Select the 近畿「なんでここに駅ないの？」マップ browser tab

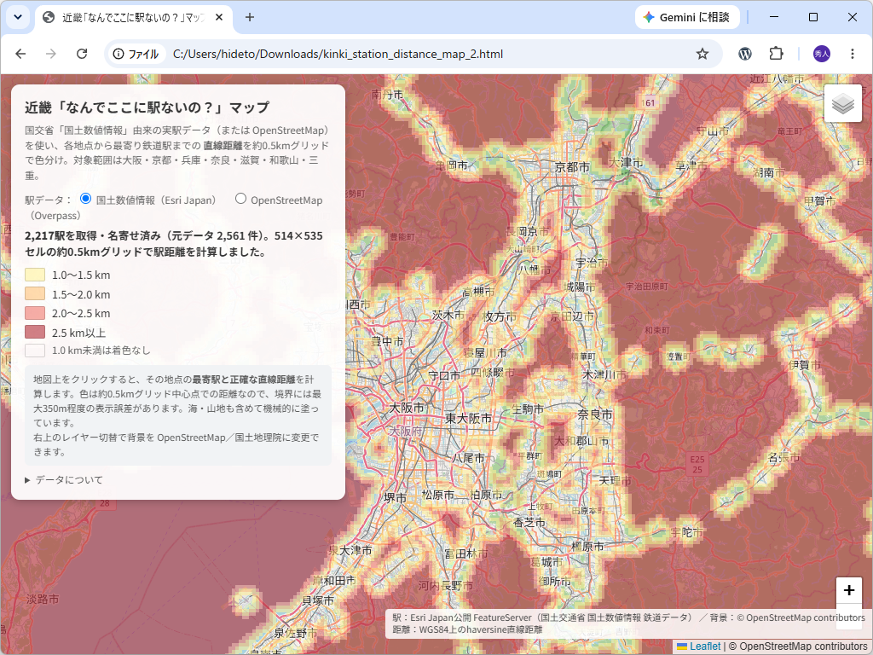coord(134,17)
